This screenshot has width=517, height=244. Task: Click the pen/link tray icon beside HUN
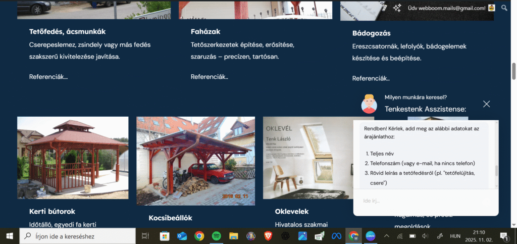(x=440, y=236)
